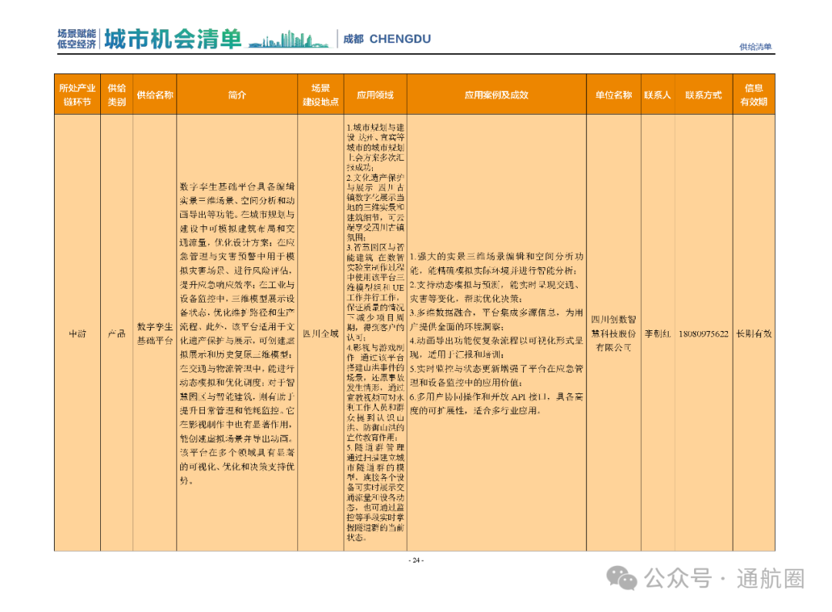
Task: Click the 成都 CHENGDU label
Action: pyautogui.click(x=387, y=39)
